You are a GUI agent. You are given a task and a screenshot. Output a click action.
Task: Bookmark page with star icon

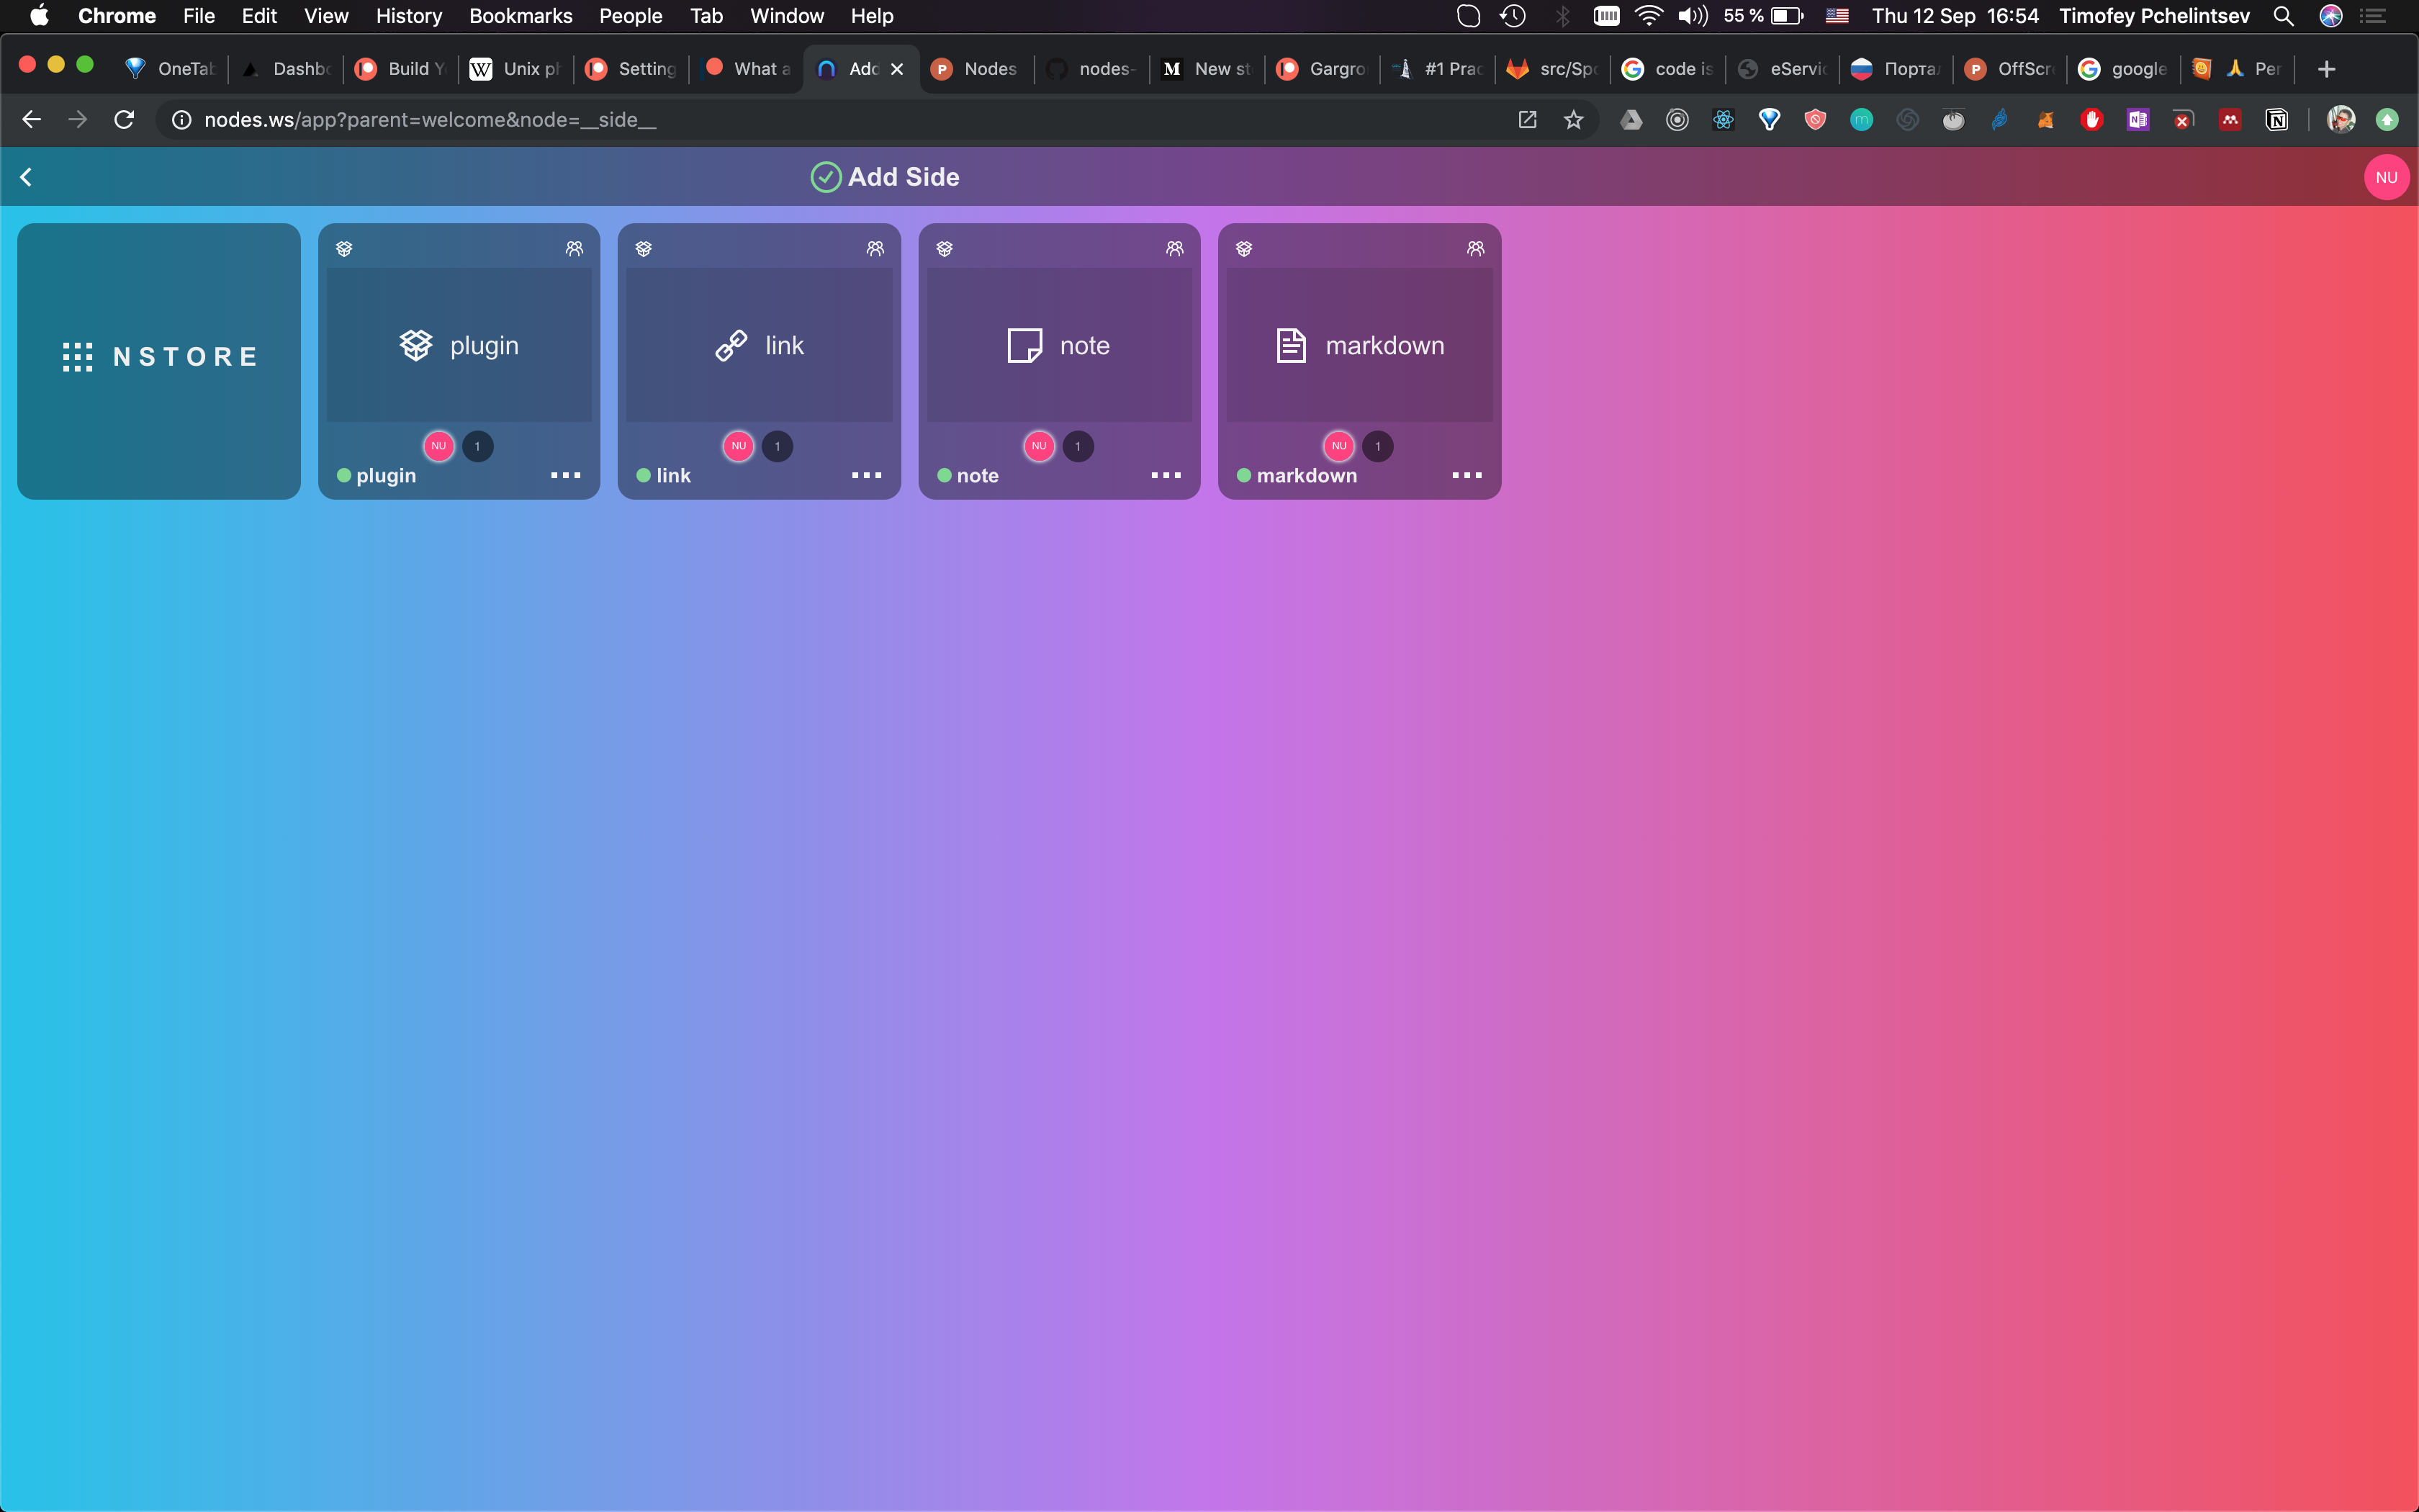[1573, 120]
